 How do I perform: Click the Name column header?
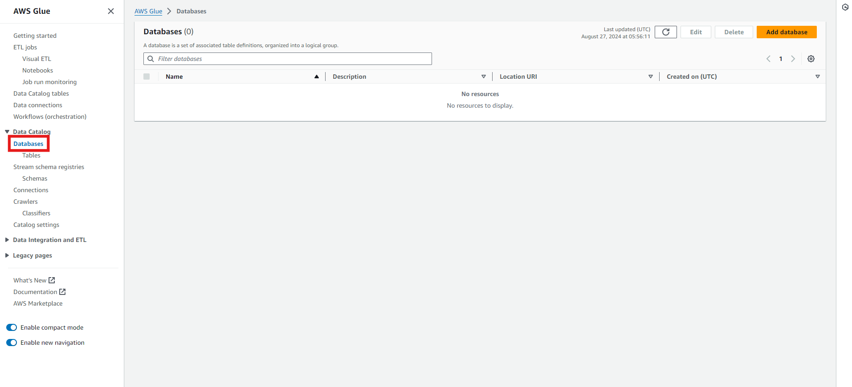pos(174,77)
